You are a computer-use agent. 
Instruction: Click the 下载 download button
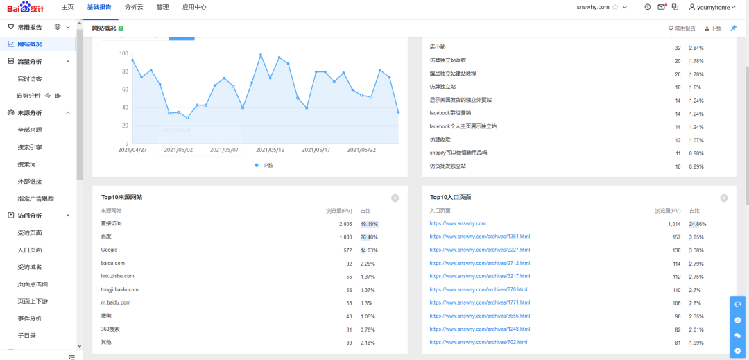(x=712, y=28)
